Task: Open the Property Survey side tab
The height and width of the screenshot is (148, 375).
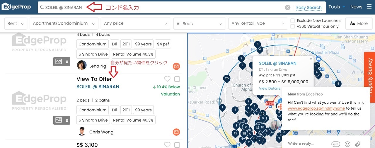Action: [370, 77]
